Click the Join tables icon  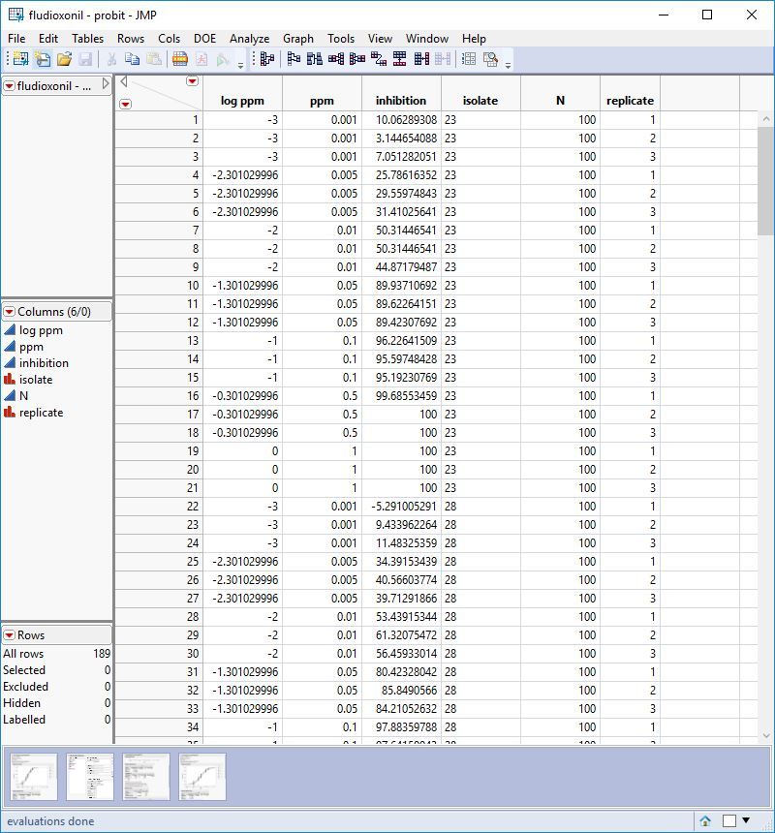(421, 59)
